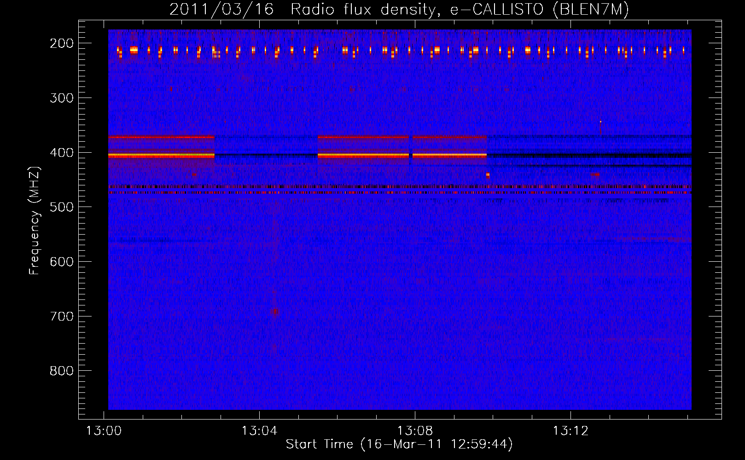Screen dimensions: 745x460
Task: Click the plot title '2011/03/16 Radio flux density'
Action: (x=303, y=10)
